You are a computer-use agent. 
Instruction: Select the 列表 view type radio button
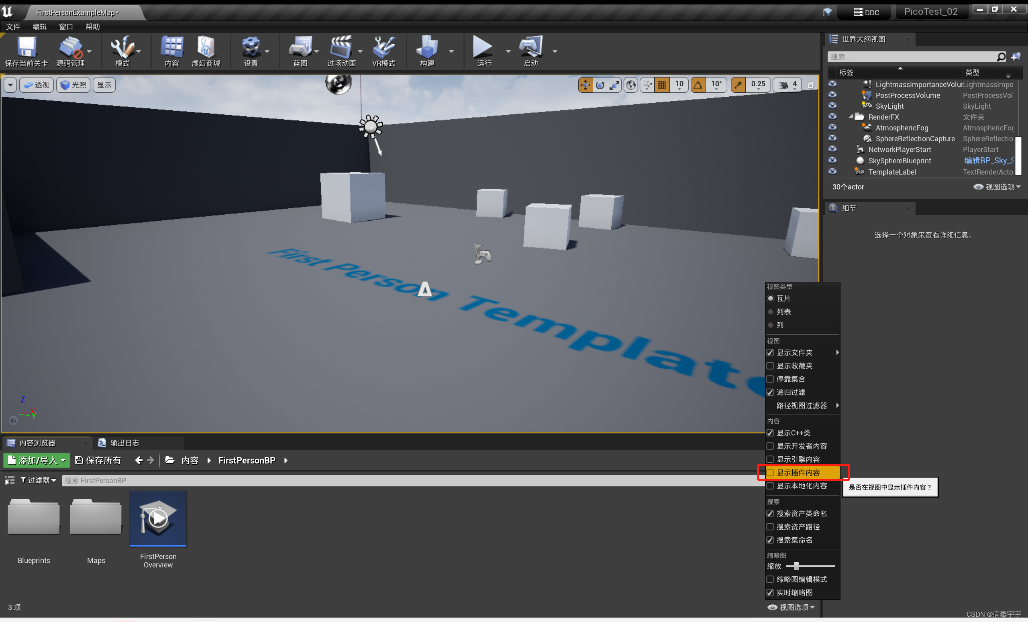coord(771,312)
